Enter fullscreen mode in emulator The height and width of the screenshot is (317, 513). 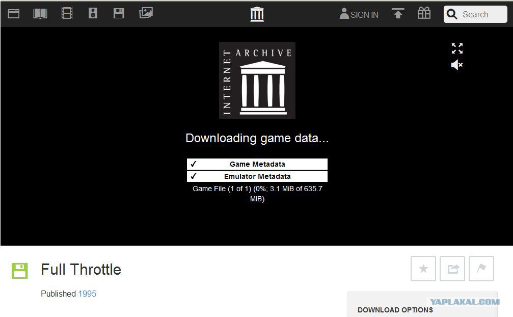(x=457, y=48)
